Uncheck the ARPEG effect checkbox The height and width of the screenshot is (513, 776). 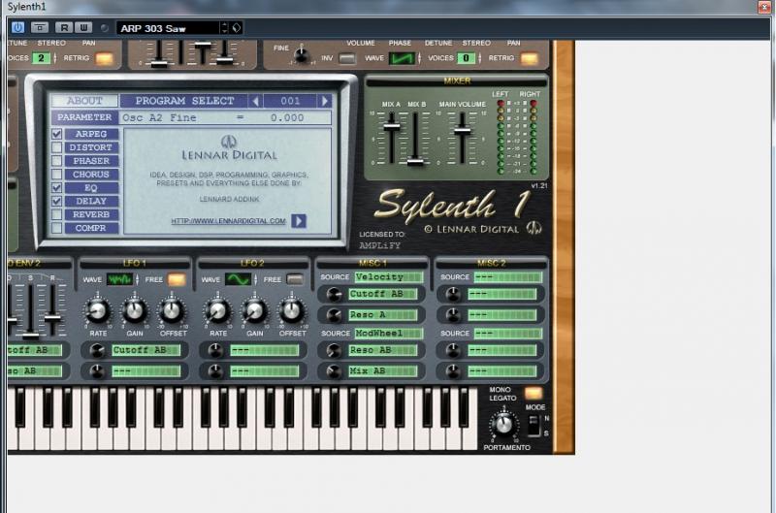tap(57, 134)
